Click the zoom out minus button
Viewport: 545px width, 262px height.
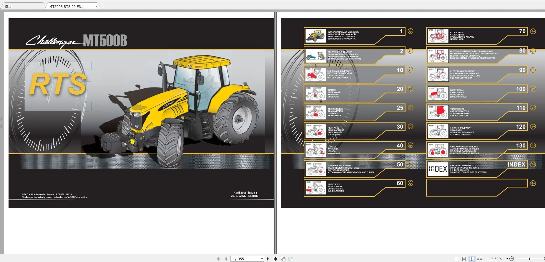click(x=511, y=259)
